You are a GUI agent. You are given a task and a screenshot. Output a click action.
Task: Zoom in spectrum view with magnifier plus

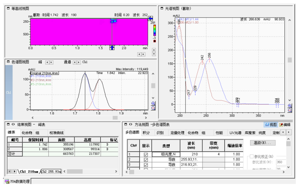point(290,106)
